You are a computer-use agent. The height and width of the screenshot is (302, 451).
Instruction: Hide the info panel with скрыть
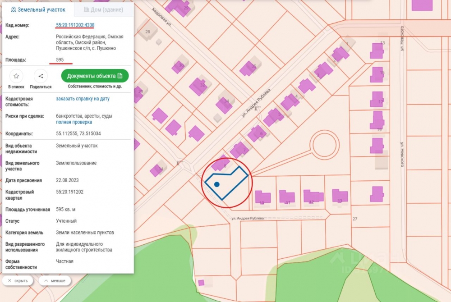coord(18,281)
